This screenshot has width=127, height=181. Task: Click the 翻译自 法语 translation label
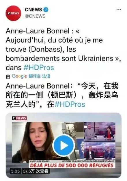click(x=39, y=76)
